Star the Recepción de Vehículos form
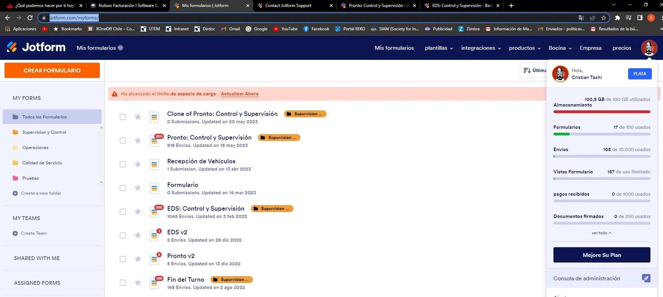This screenshot has width=663, height=297. 138,164
